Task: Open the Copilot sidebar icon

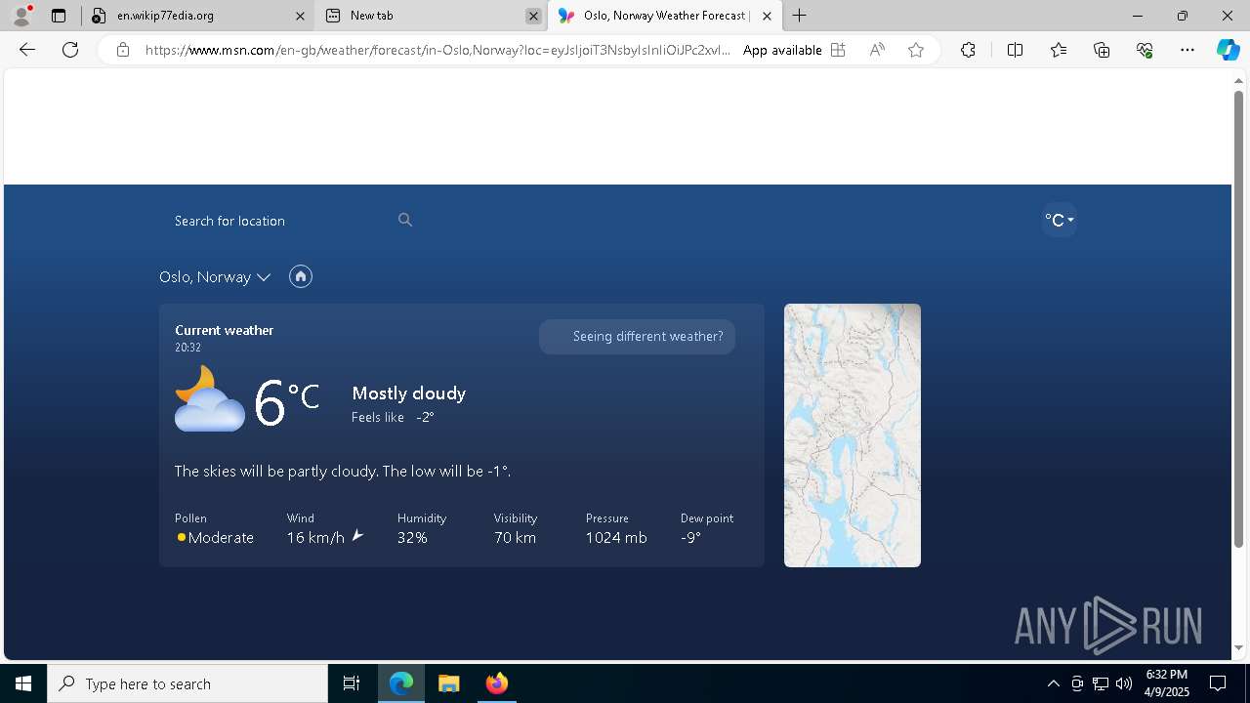Action: tap(1228, 50)
